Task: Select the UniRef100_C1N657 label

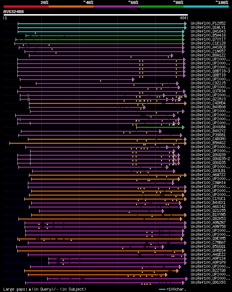Action: click(x=208, y=51)
